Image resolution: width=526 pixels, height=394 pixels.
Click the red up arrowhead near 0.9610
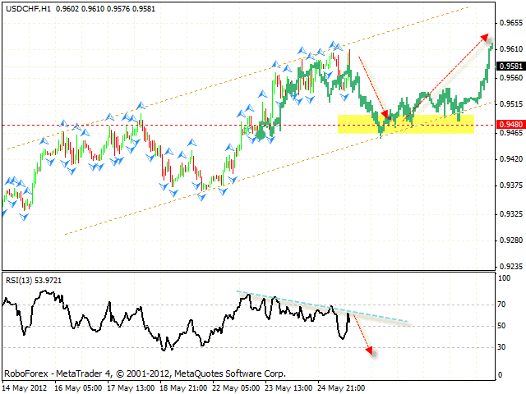(x=483, y=38)
